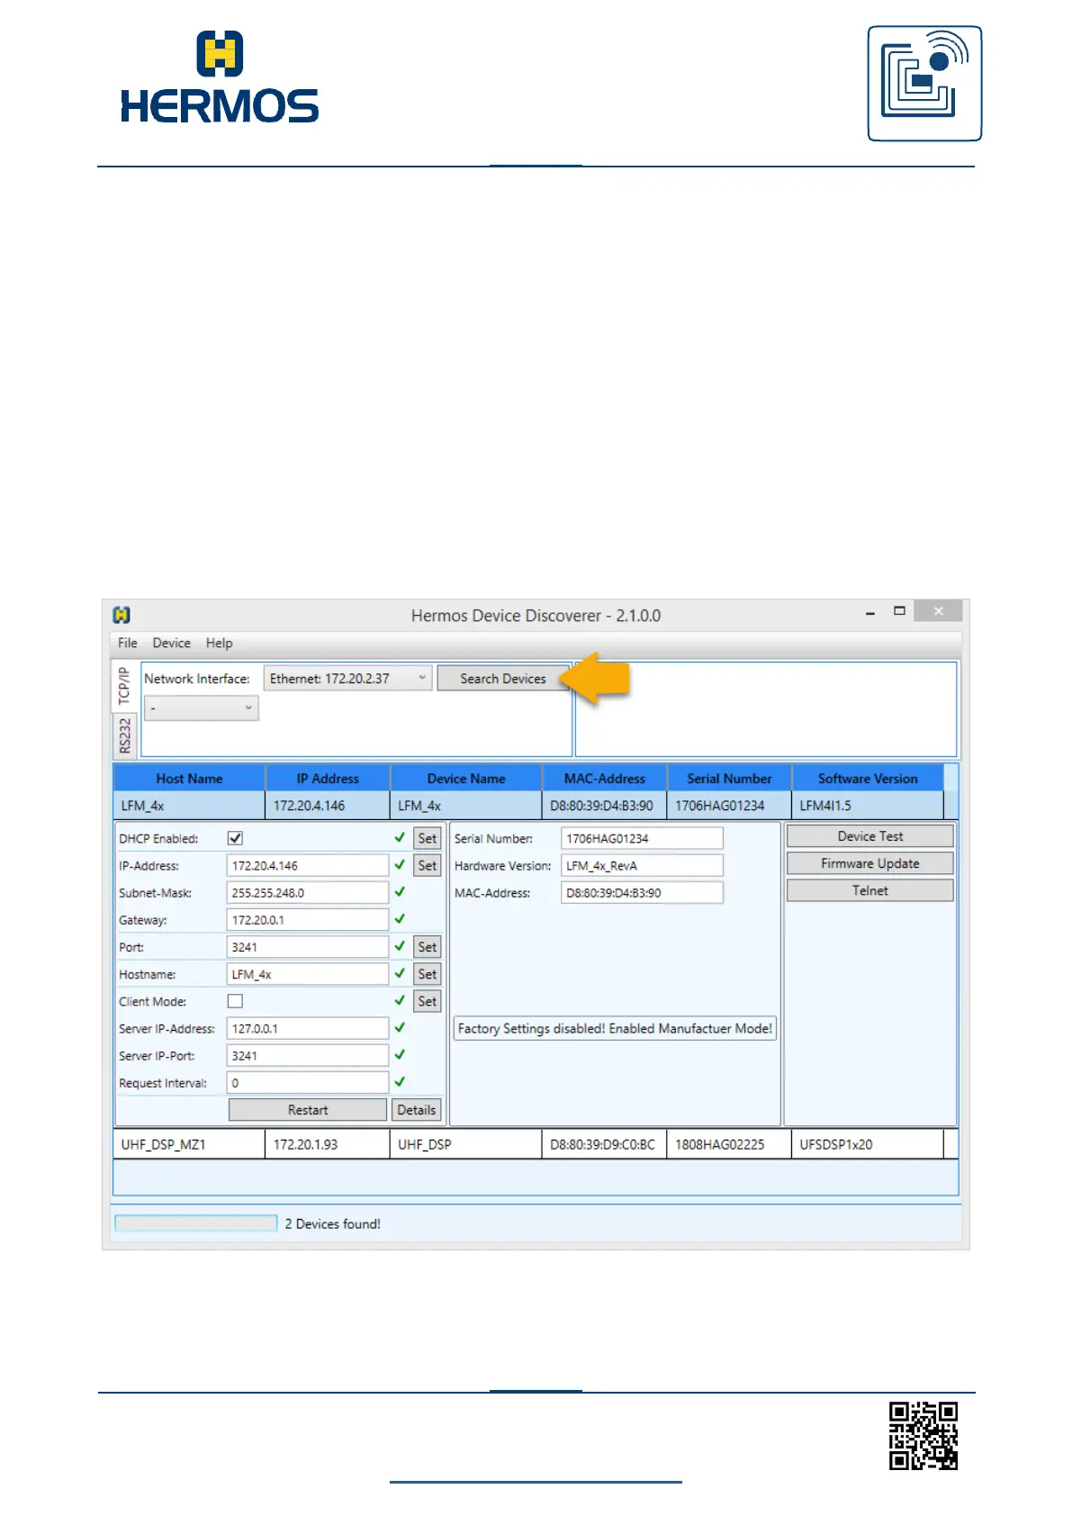Select the LFM_4x host name cell

click(x=189, y=806)
